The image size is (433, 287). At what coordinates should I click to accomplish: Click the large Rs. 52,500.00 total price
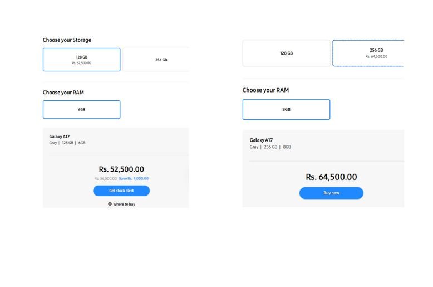pos(121,169)
